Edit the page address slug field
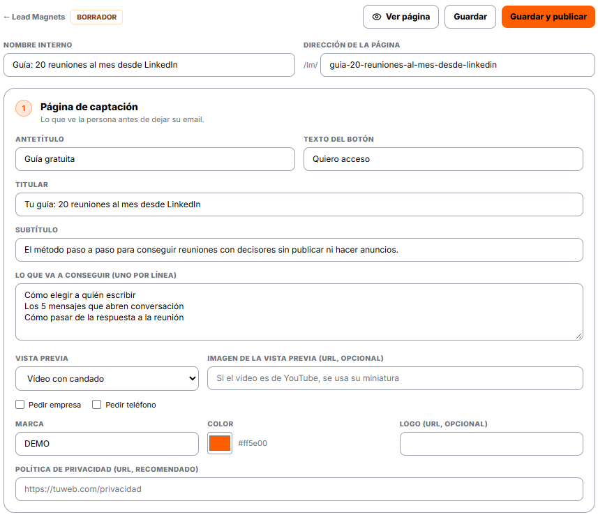 (457, 65)
